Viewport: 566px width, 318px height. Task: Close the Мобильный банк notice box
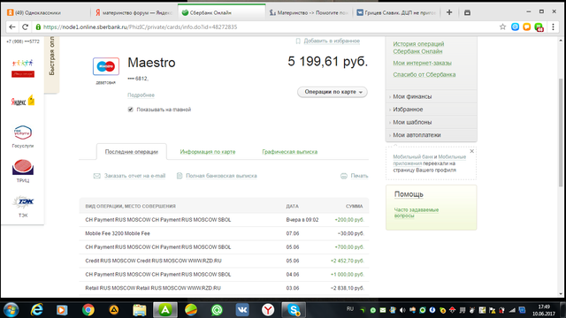pyautogui.click(x=471, y=151)
